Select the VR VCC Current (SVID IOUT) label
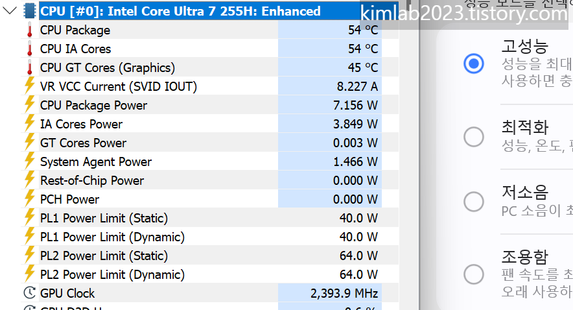Viewport: 573px width, 310px height. point(119,87)
